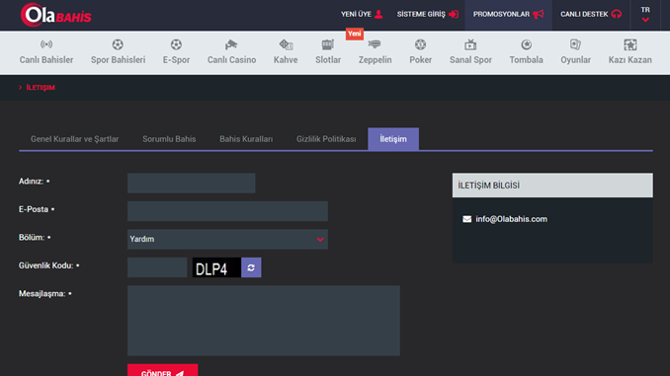670x376 pixels.
Task: Open Canlı Bahisler live betting icon
Action: coord(46,44)
